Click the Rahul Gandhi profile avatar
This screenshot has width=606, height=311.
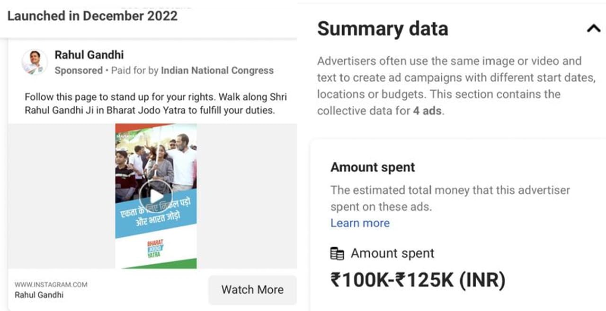(x=34, y=62)
